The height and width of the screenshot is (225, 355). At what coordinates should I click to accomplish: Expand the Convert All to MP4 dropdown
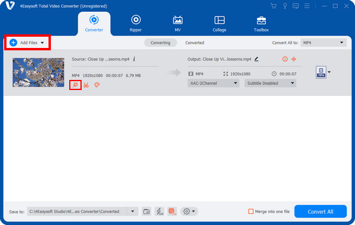[323, 43]
